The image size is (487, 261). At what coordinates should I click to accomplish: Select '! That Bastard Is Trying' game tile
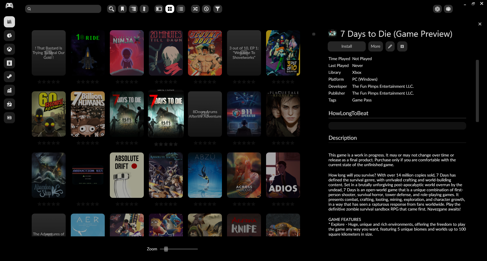point(49,53)
